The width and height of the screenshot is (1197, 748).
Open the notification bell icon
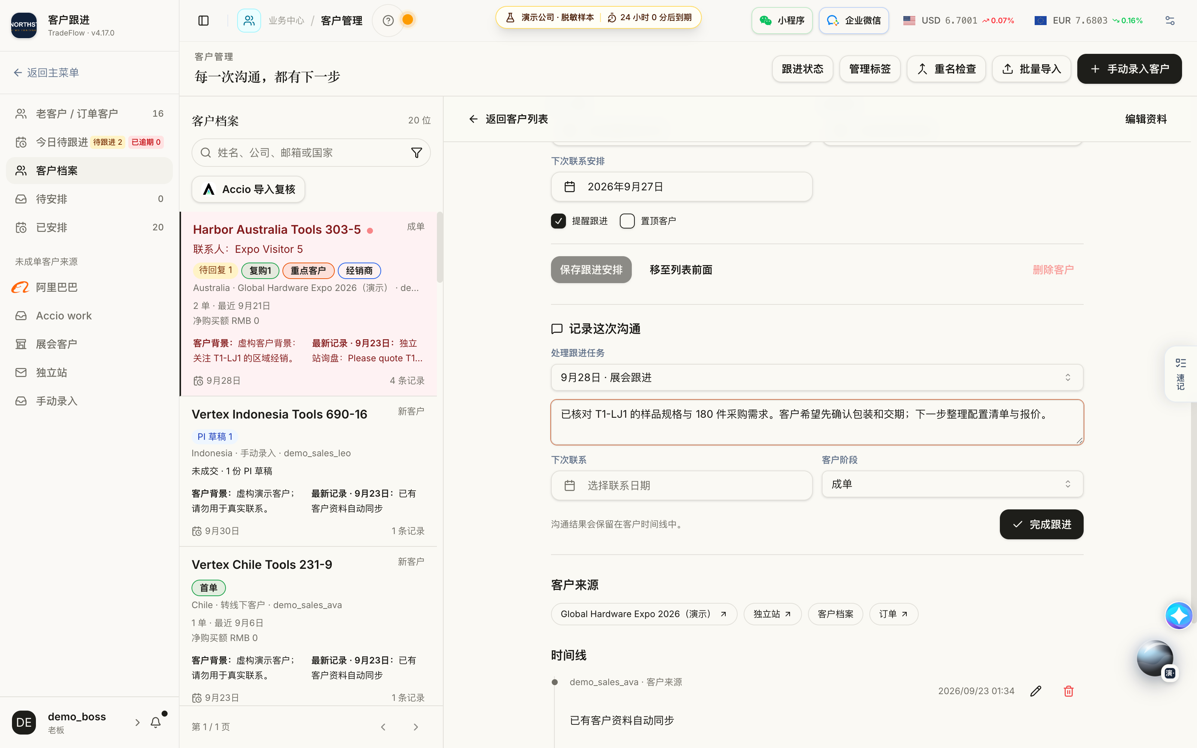click(x=156, y=722)
